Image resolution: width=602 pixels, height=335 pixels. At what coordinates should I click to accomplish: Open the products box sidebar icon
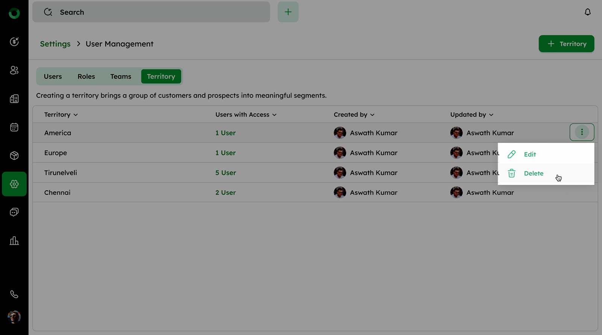(x=14, y=156)
